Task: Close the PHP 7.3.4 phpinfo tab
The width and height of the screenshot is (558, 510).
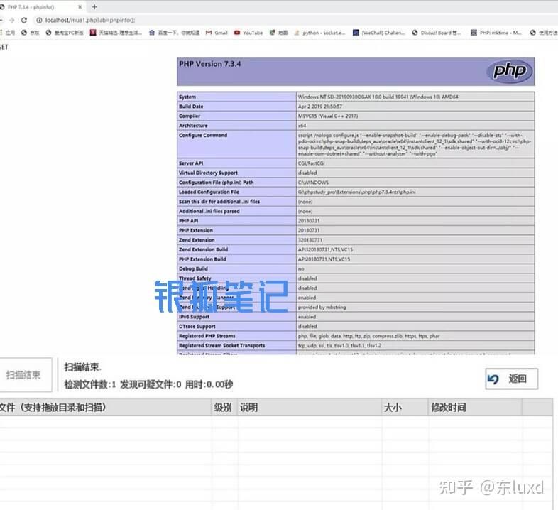Action: click(80, 7)
